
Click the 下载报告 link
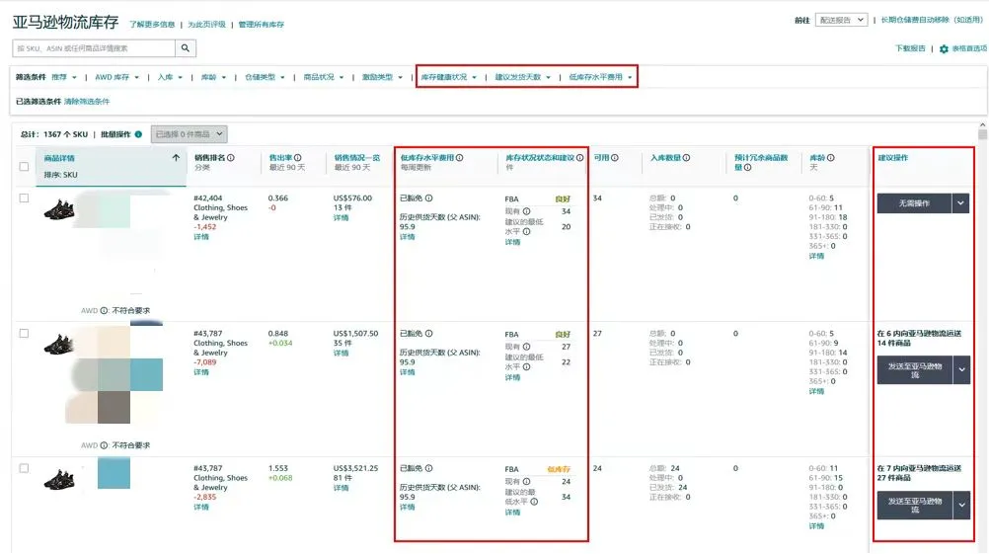910,48
